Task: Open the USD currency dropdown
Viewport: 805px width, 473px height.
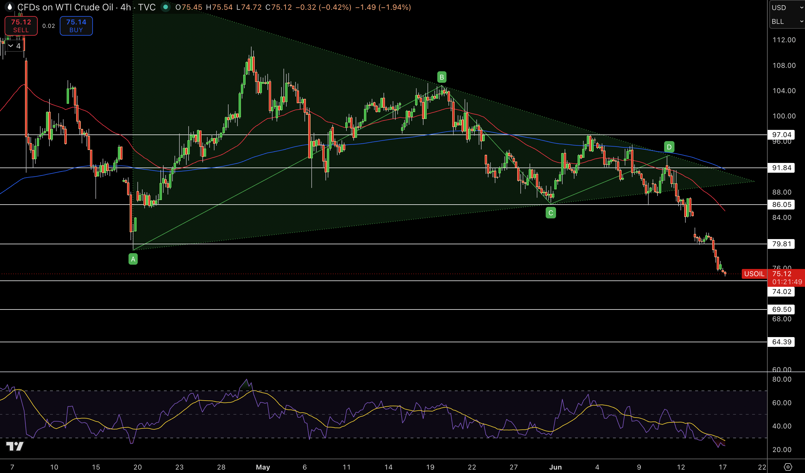Action: click(x=787, y=7)
